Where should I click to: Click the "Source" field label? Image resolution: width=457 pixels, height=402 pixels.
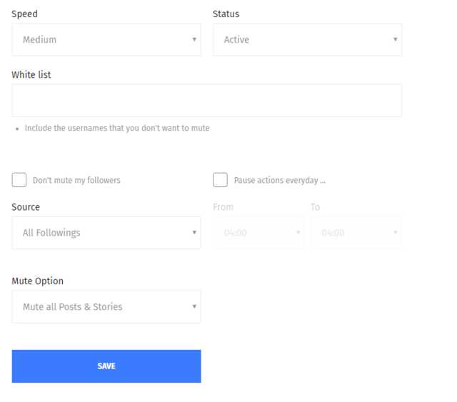coord(26,207)
